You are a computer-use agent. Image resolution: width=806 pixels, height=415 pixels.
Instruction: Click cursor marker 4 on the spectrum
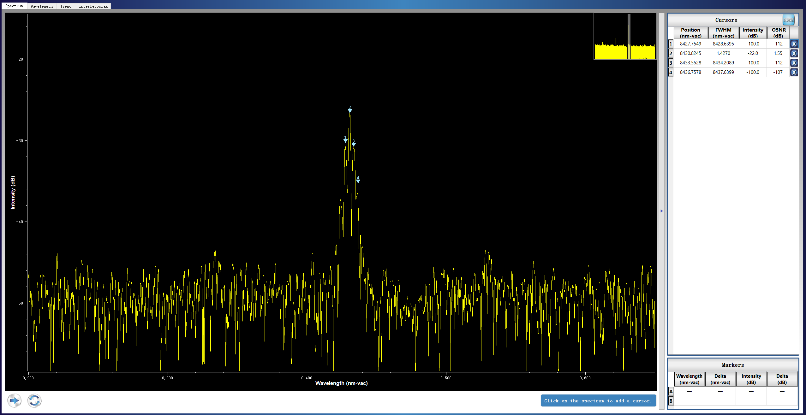click(358, 181)
